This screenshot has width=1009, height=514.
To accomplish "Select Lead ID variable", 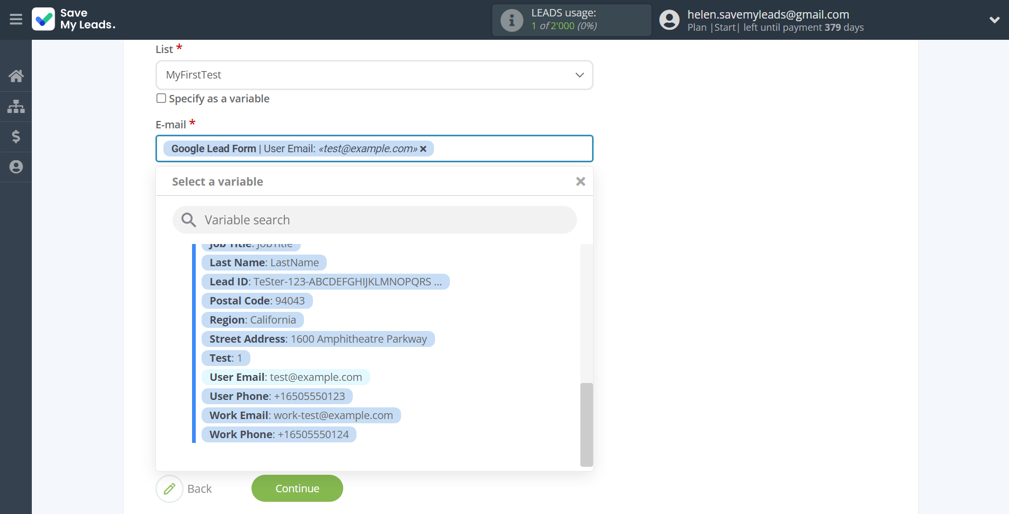I will [x=325, y=282].
